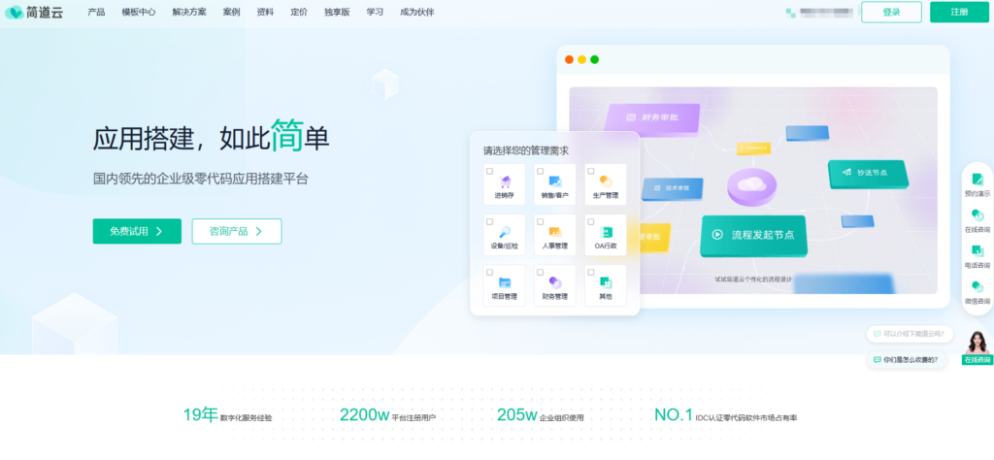Open the 产品 menu
The height and width of the screenshot is (460, 994).
[x=96, y=12]
